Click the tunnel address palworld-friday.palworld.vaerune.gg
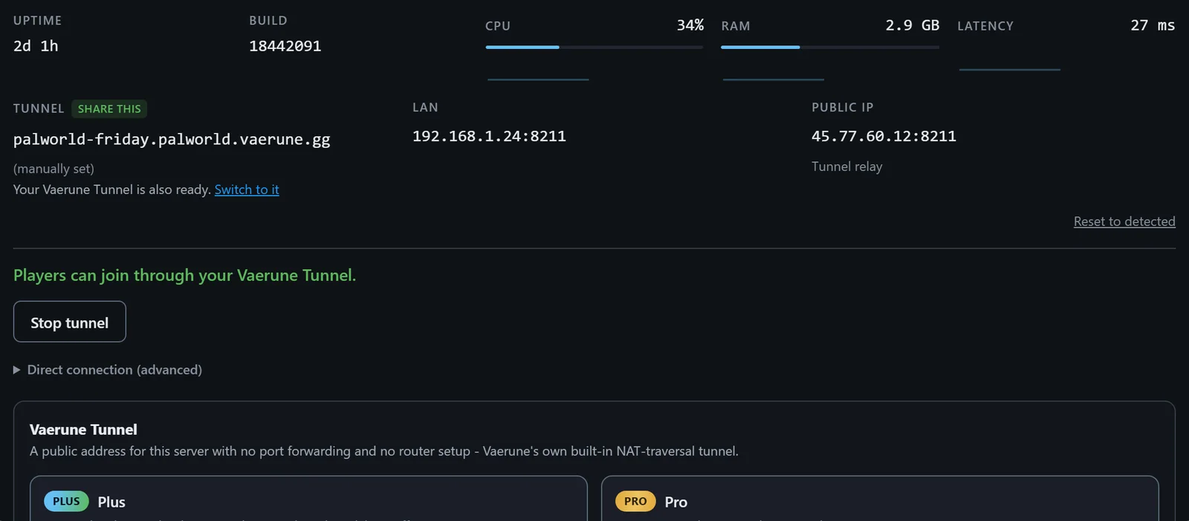This screenshot has width=1189, height=521. [172, 140]
